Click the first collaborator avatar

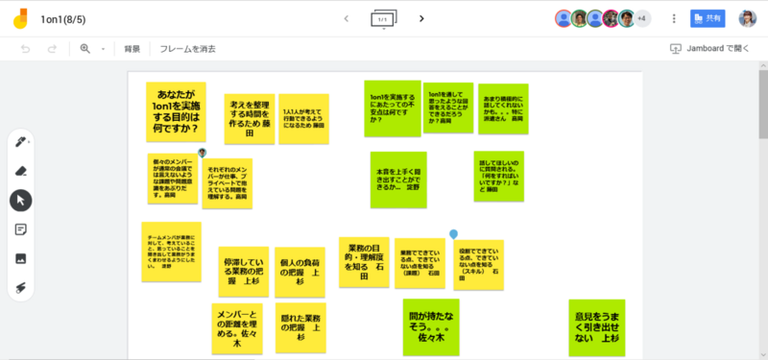click(564, 18)
